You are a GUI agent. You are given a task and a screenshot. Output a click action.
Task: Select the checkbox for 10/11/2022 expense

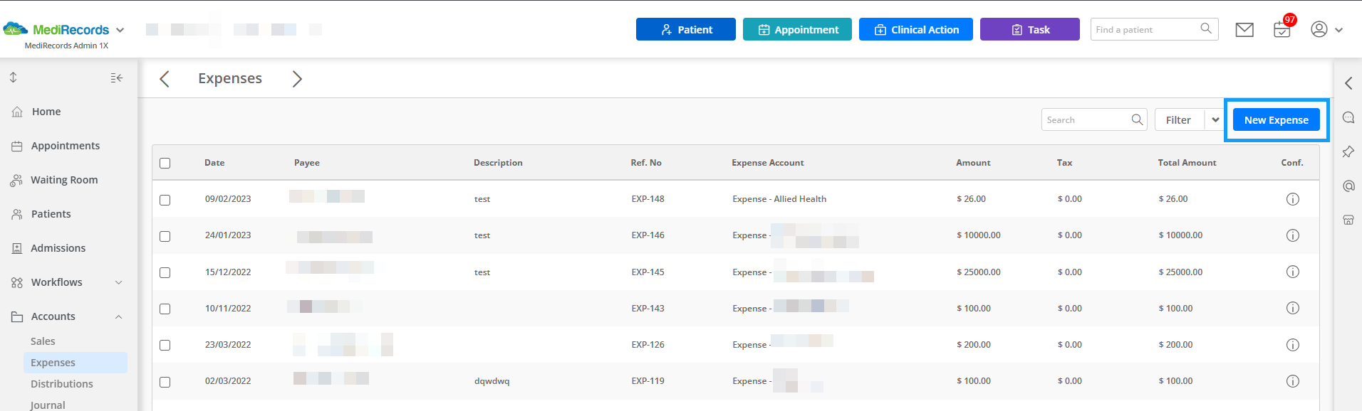pyautogui.click(x=165, y=309)
